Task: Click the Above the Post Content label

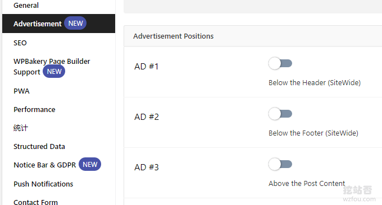Action: [307, 183]
